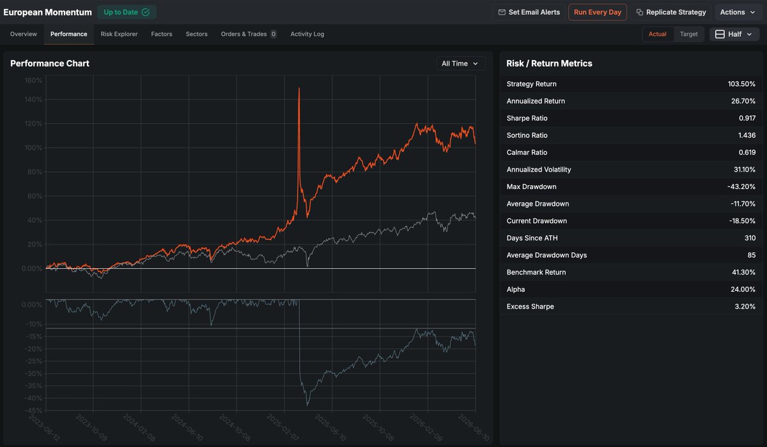Click the orange strategy line spike peak
767x447 pixels.
coord(299,89)
